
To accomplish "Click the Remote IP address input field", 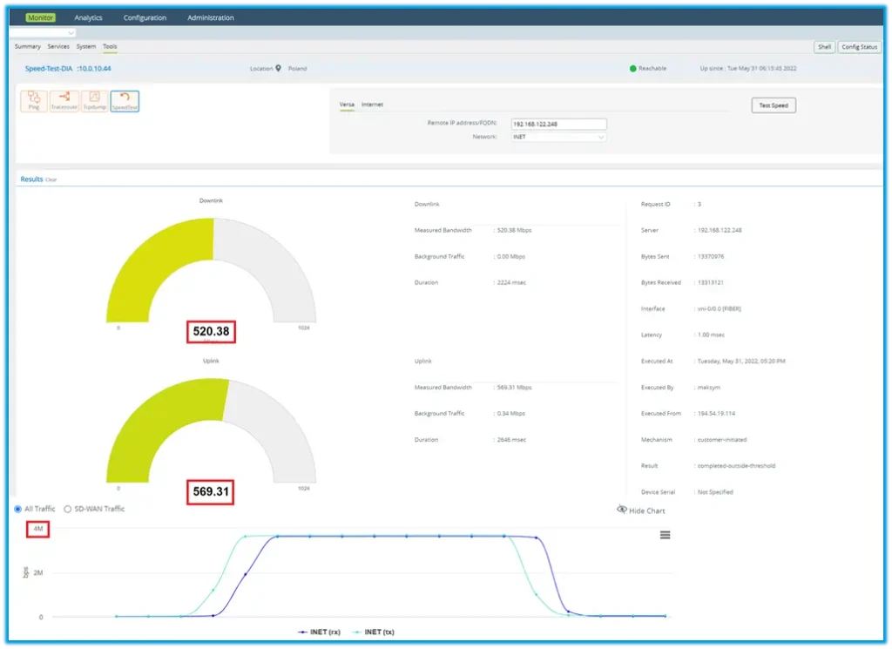I will tap(557, 124).
